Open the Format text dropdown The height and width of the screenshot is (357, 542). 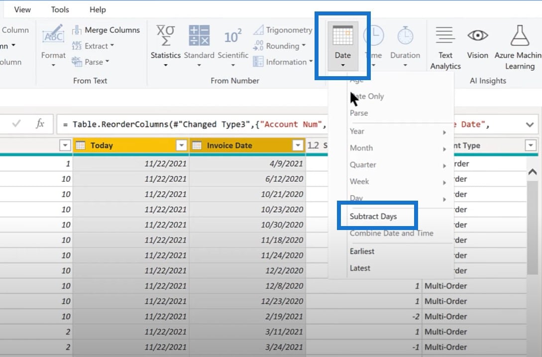click(53, 46)
